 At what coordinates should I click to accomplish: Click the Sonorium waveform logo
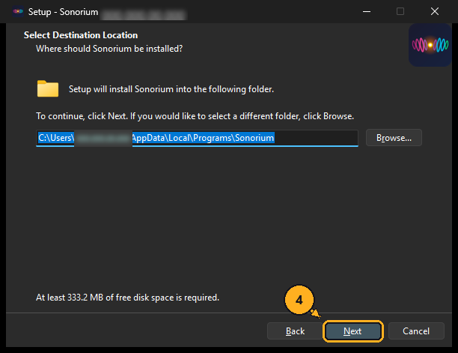pyautogui.click(x=430, y=45)
